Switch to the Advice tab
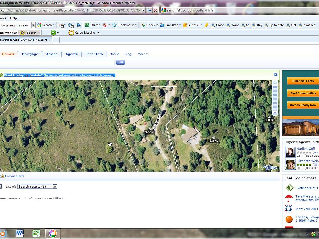This screenshot has width=319, height=239. [52, 54]
